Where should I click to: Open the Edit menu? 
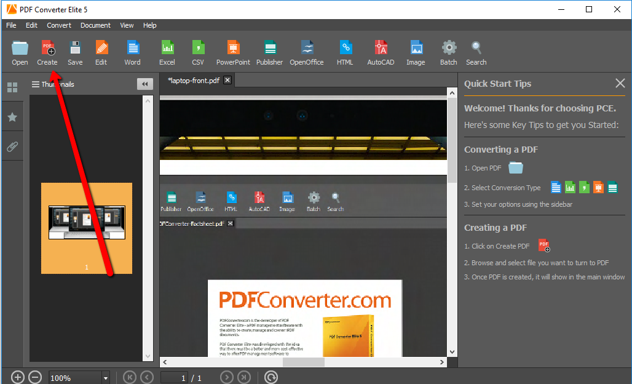click(x=31, y=25)
